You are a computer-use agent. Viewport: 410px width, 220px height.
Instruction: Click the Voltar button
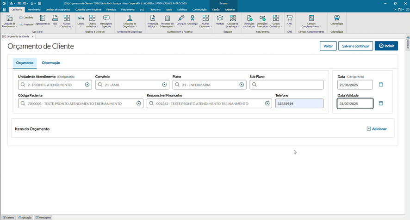tap(328, 46)
